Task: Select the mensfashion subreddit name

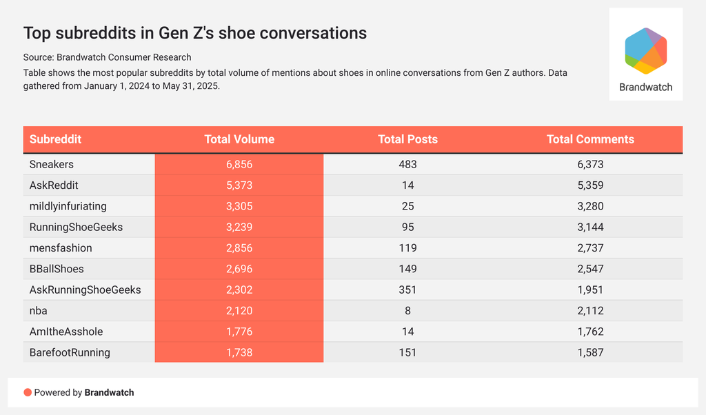Action: 61,248
